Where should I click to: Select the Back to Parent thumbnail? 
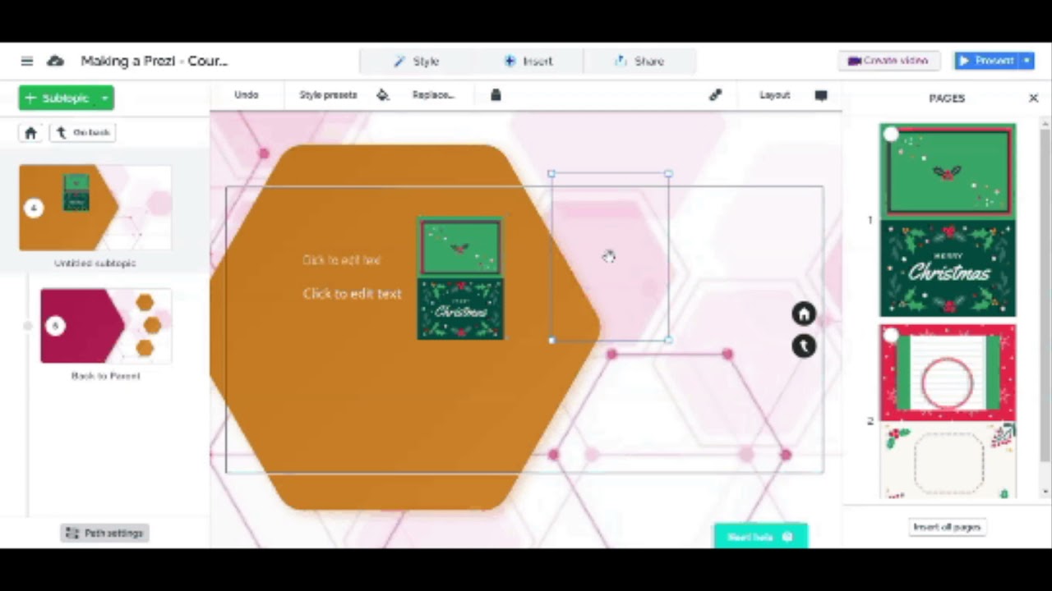click(x=106, y=326)
